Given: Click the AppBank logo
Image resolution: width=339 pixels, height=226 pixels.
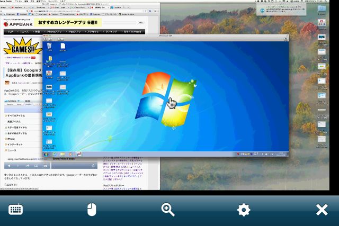Looking at the screenshot, I should coord(18,24).
